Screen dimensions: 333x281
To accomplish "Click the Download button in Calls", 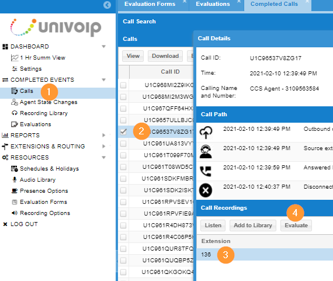I will pyautogui.click(x=165, y=56).
